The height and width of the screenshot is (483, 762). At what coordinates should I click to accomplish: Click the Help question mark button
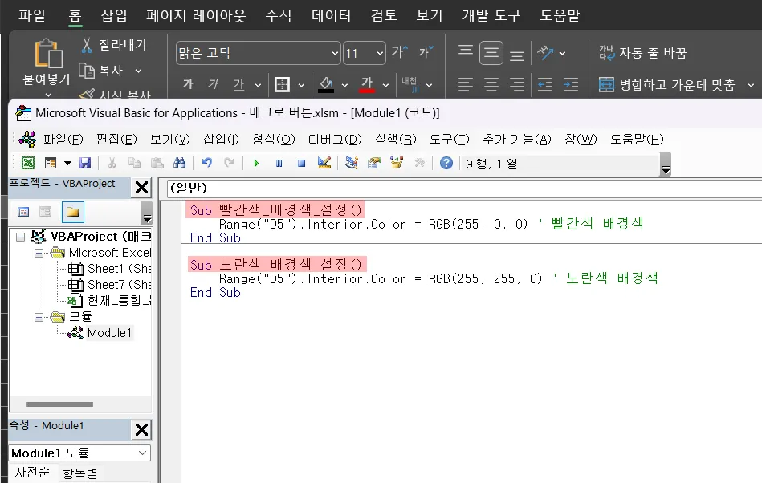[446, 163]
